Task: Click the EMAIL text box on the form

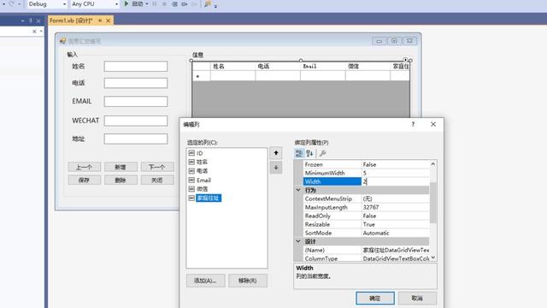Action: point(136,101)
